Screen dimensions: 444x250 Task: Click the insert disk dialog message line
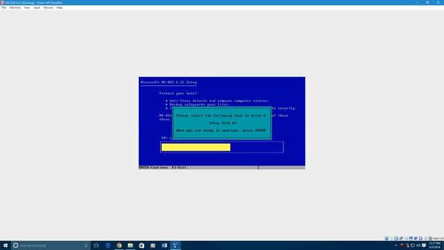(x=221, y=116)
